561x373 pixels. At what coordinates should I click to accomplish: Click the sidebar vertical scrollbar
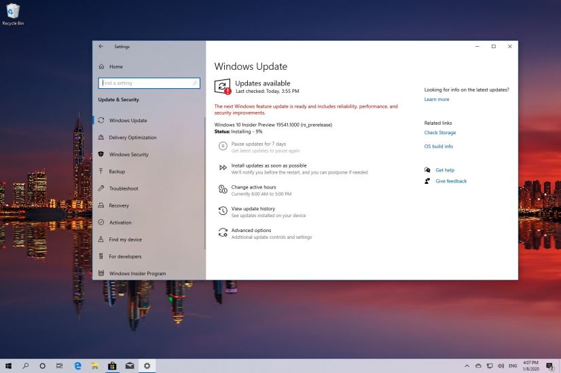click(x=205, y=184)
